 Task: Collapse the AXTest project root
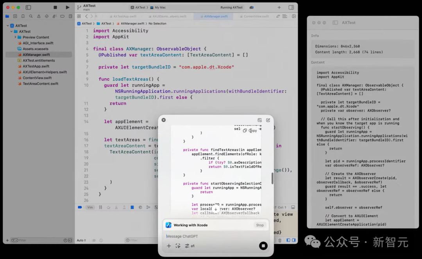click(x=8, y=26)
